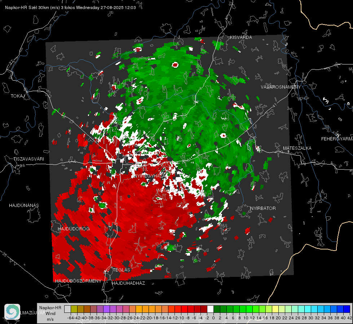Click the -64 legend value
Viewport: 353px width, 324px height.
70,318
